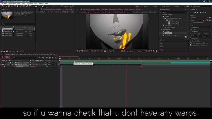Delete selected item with Project trash icon

click(x=18, y=51)
